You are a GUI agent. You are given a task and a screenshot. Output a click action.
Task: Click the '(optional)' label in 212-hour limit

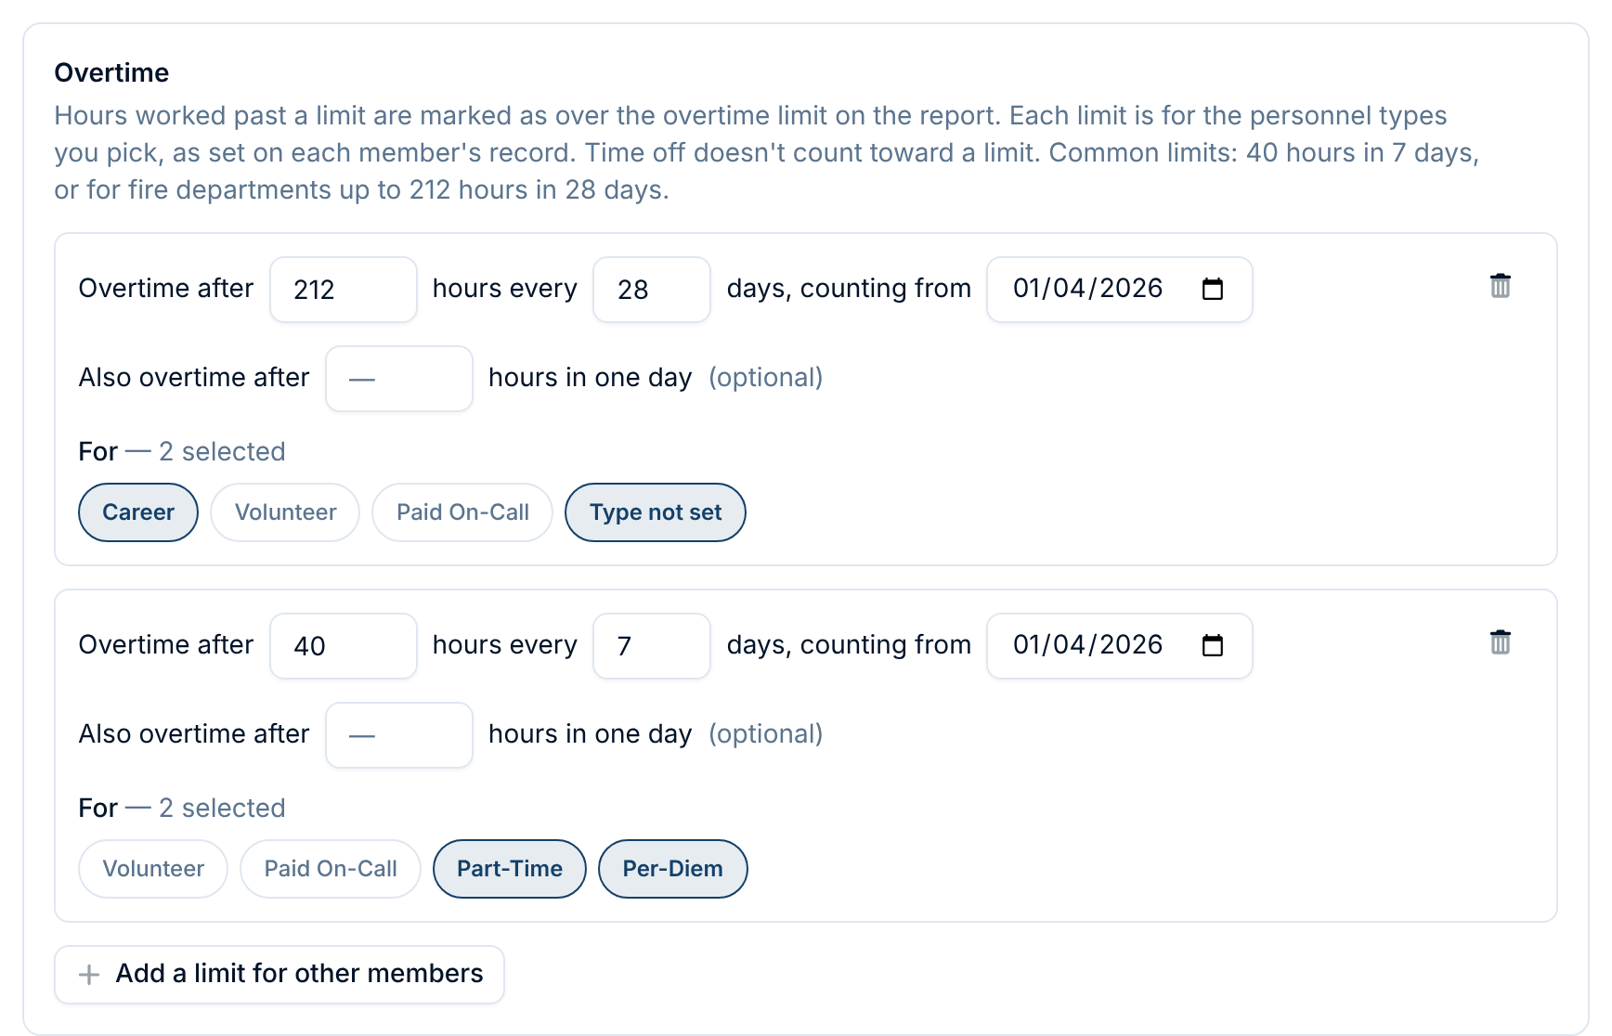(x=766, y=378)
